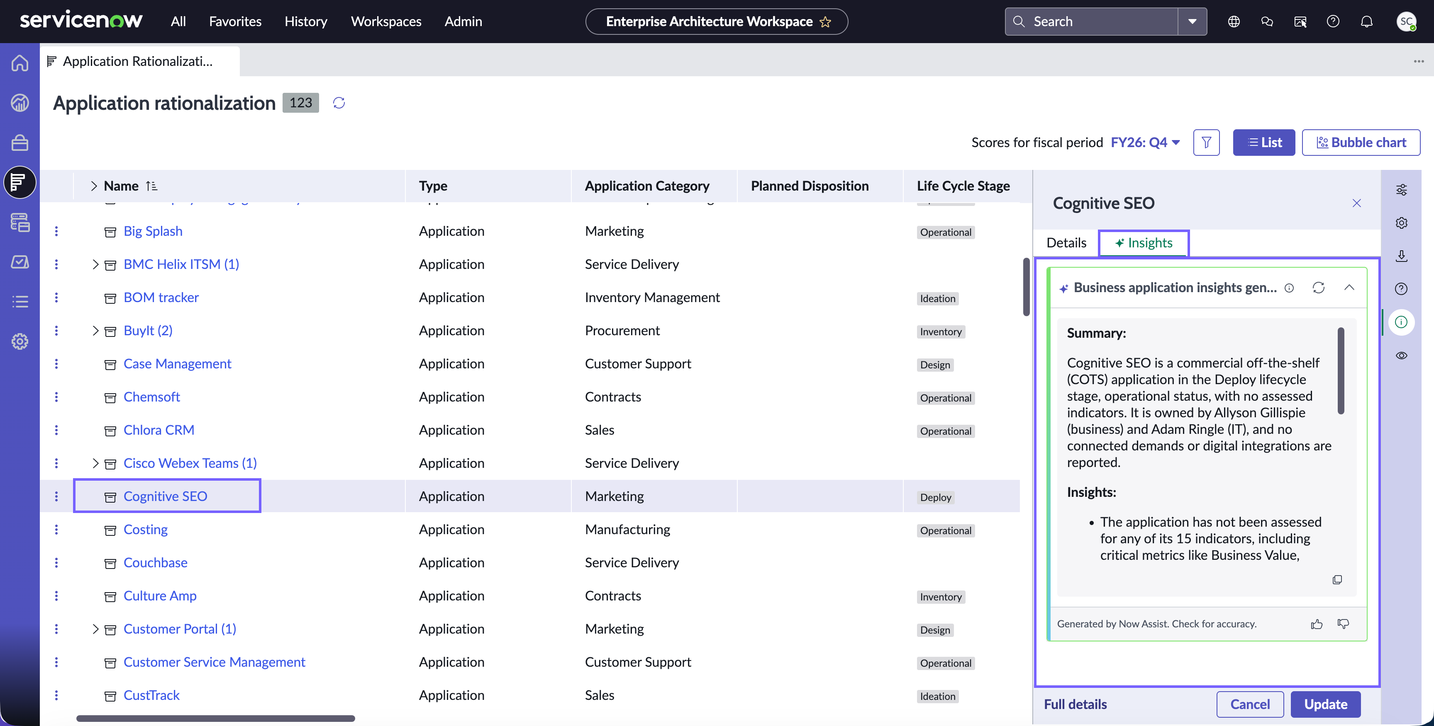Image resolution: width=1434 pixels, height=726 pixels.
Task: Expand the Customer Portal row
Action: coord(95,629)
